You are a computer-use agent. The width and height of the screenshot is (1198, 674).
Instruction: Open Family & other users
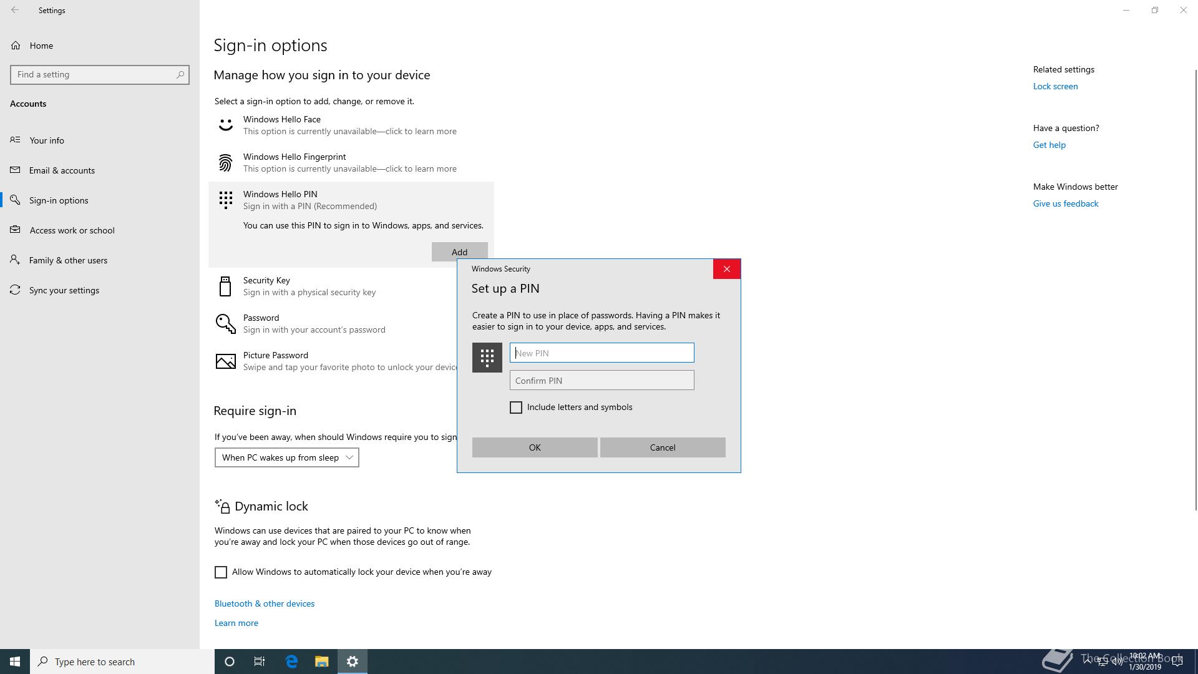click(x=100, y=260)
